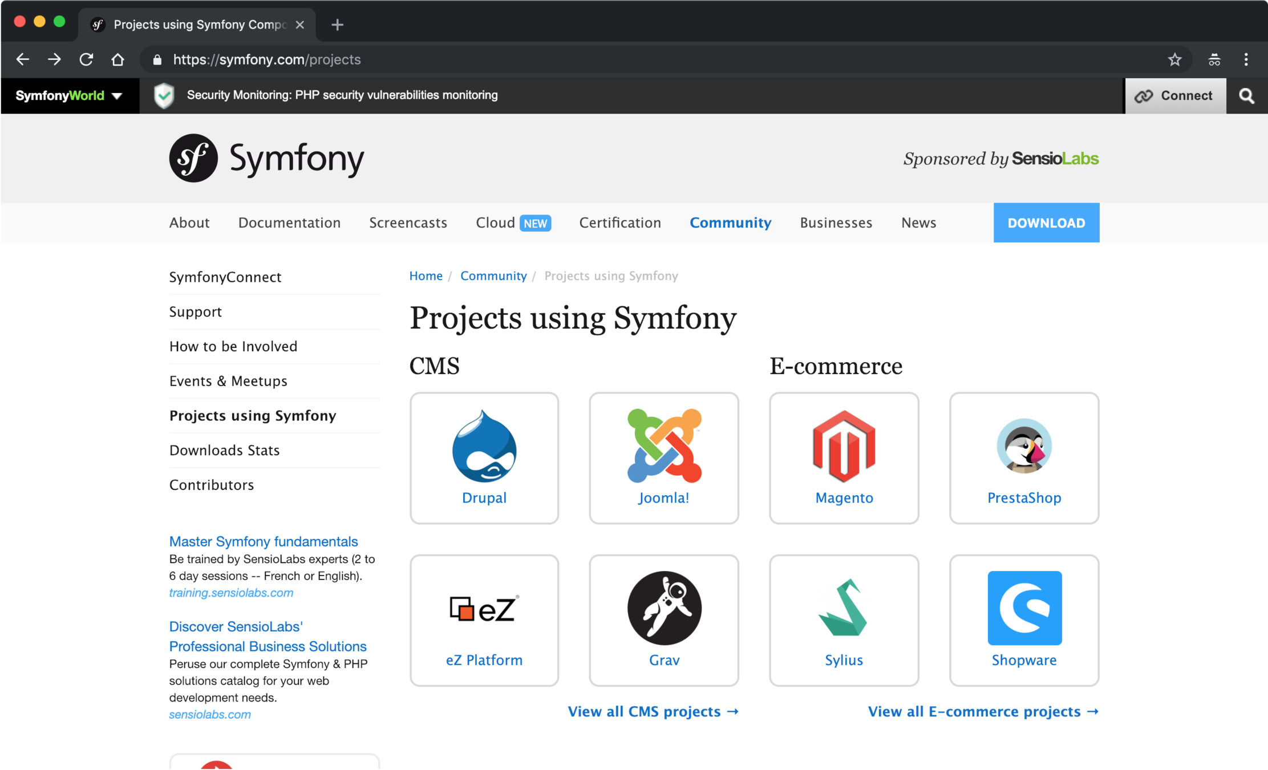Go to Certification in navigation
Screen dimensions: 1268x770
620,222
